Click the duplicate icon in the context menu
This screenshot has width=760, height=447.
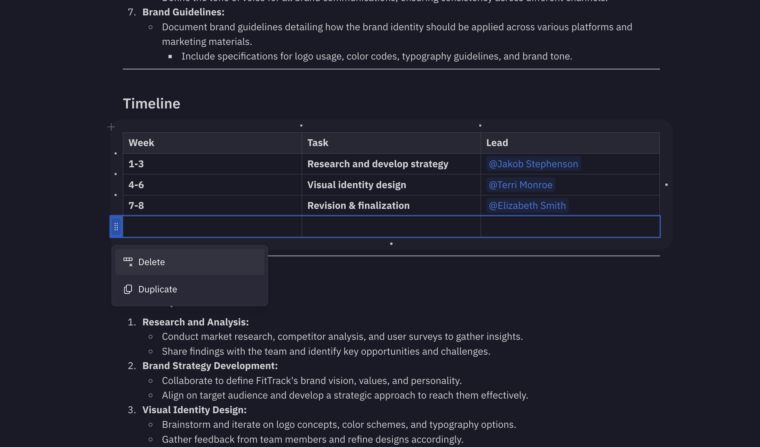coord(128,289)
